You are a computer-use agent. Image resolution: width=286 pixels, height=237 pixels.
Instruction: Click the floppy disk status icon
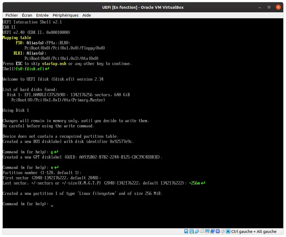coord(191,231)
